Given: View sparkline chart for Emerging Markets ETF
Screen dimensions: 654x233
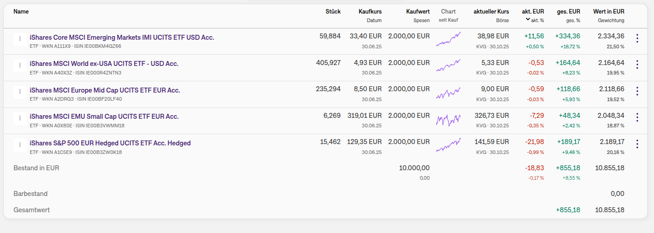Looking at the screenshot, I should (448, 39).
